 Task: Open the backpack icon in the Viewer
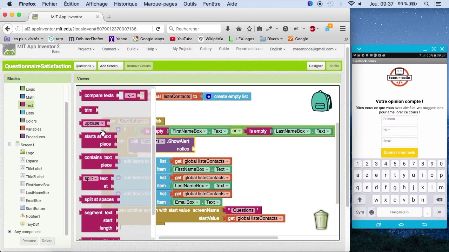point(321,101)
